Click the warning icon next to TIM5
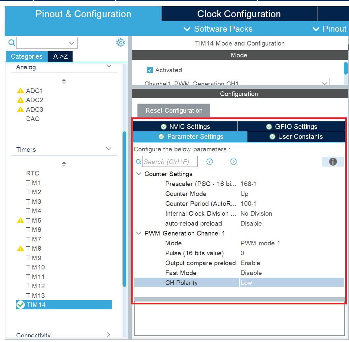 pyautogui.click(x=20, y=220)
